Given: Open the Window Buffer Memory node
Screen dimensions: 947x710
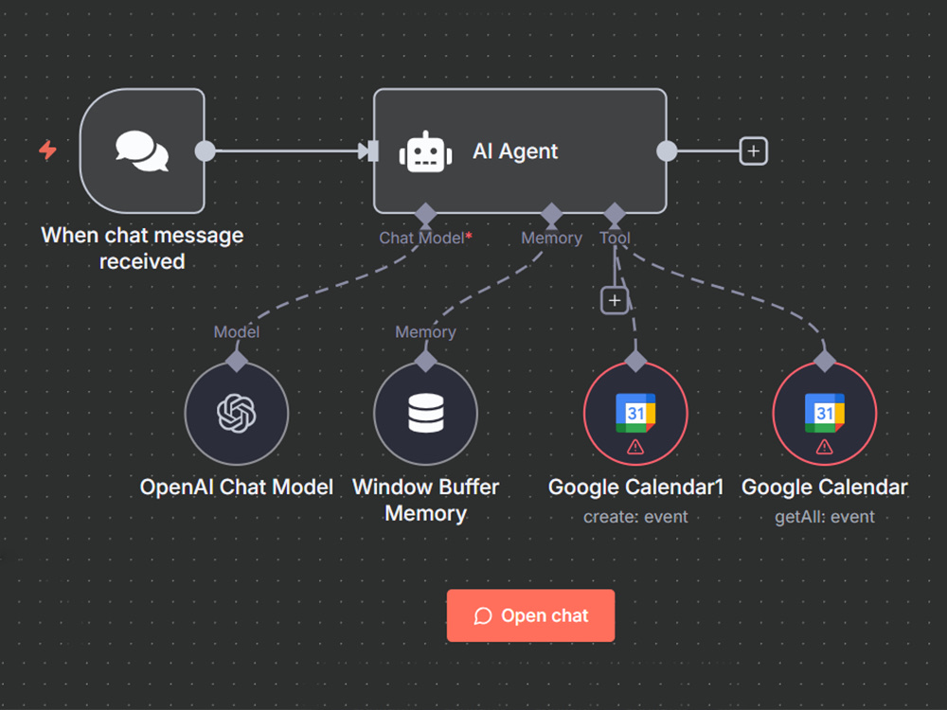Looking at the screenshot, I should click(x=426, y=414).
